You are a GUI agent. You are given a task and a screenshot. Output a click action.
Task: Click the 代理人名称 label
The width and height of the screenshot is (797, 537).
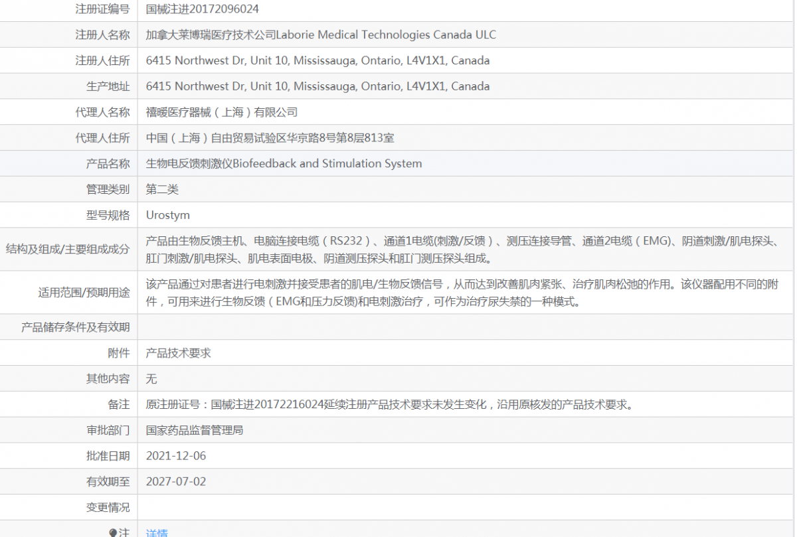(x=102, y=112)
